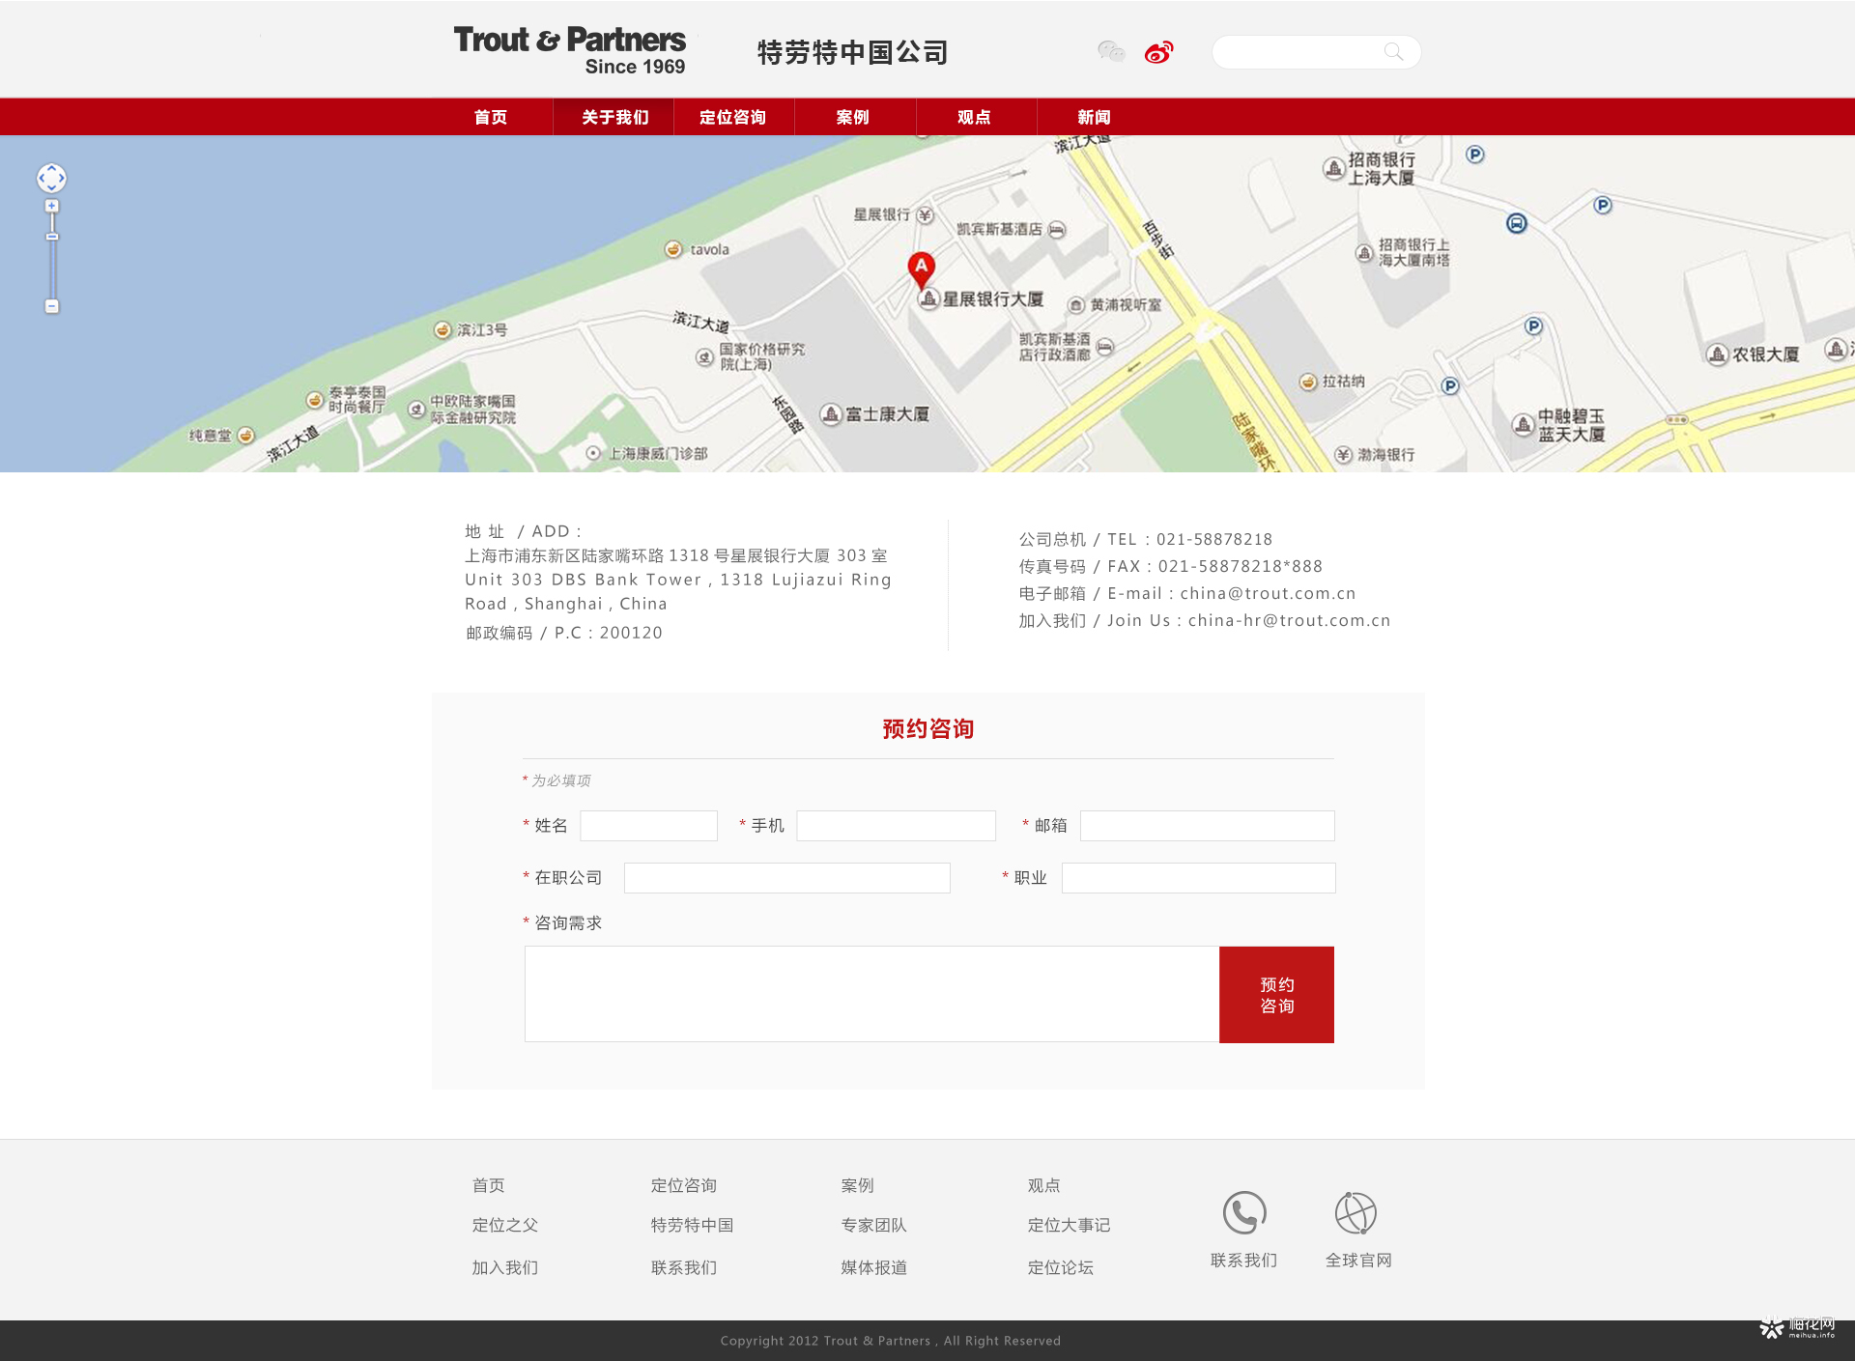Open footer link 媒体报道
Screen dimensions: 1855x1361
pyautogui.click(x=873, y=1267)
